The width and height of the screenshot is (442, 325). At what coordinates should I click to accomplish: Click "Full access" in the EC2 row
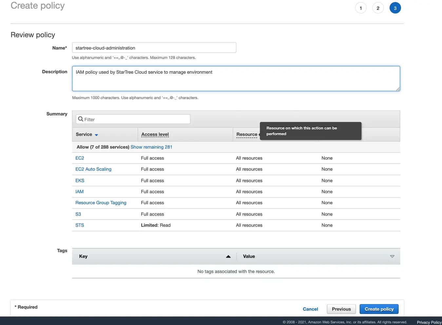pos(152,158)
